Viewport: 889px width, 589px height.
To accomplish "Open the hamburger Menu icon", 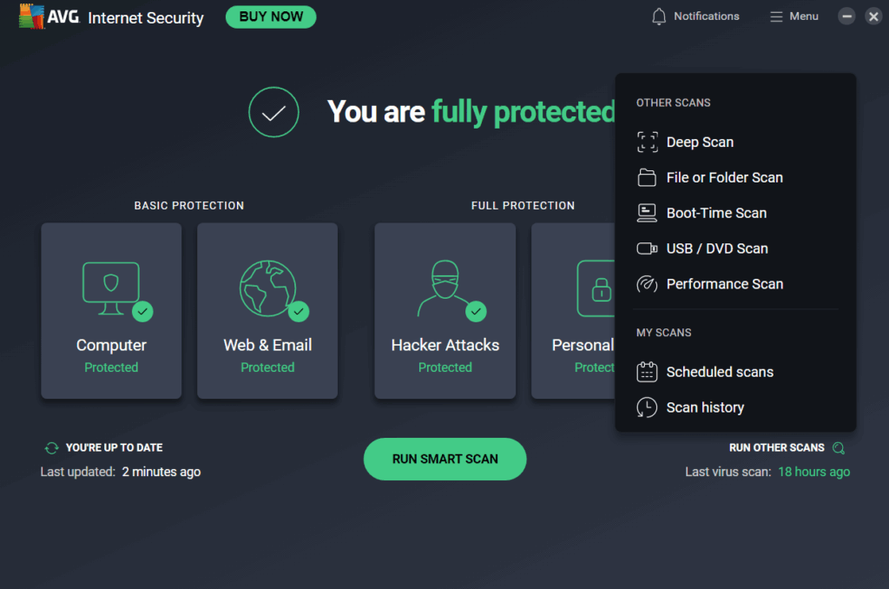I will [776, 17].
